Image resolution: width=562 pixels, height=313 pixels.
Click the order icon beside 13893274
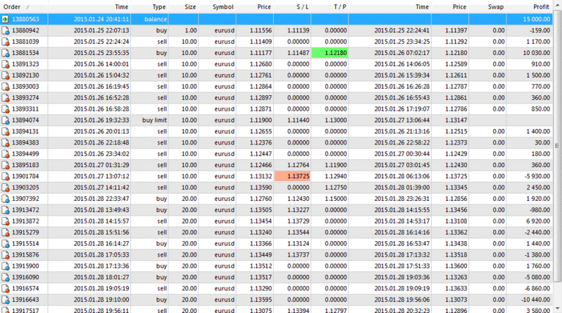[6, 98]
